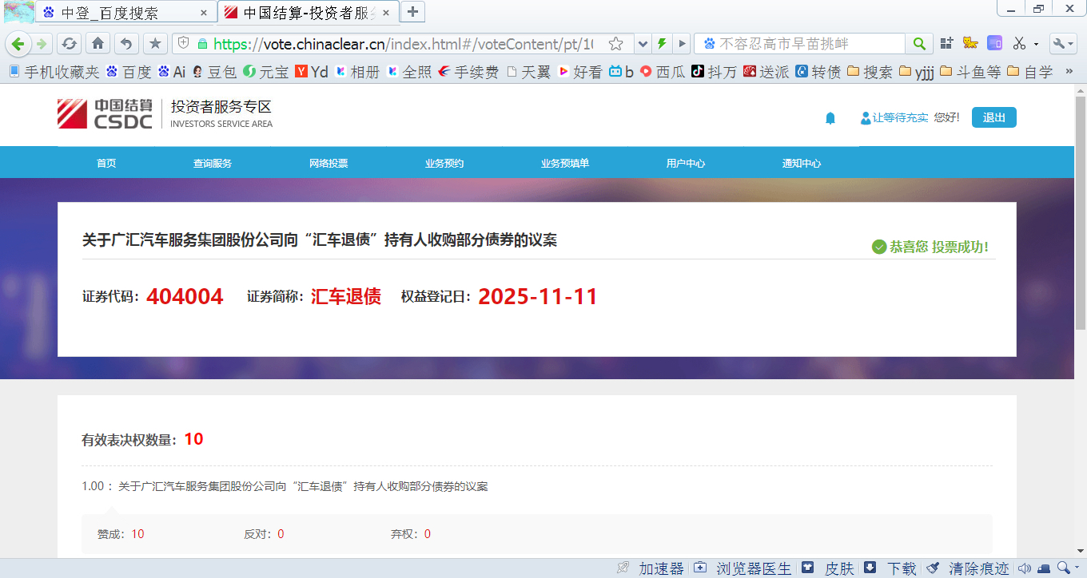Expand the bookmarks bar overflow chevron
Image resolution: width=1087 pixels, height=578 pixels.
pos(1069,72)
